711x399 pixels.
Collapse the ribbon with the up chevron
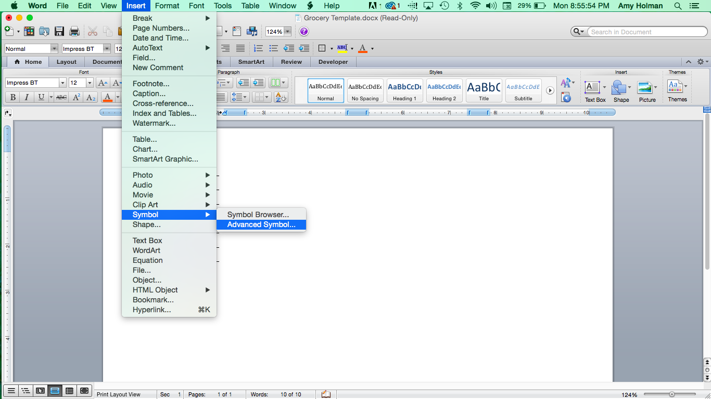tap(689, 61)
